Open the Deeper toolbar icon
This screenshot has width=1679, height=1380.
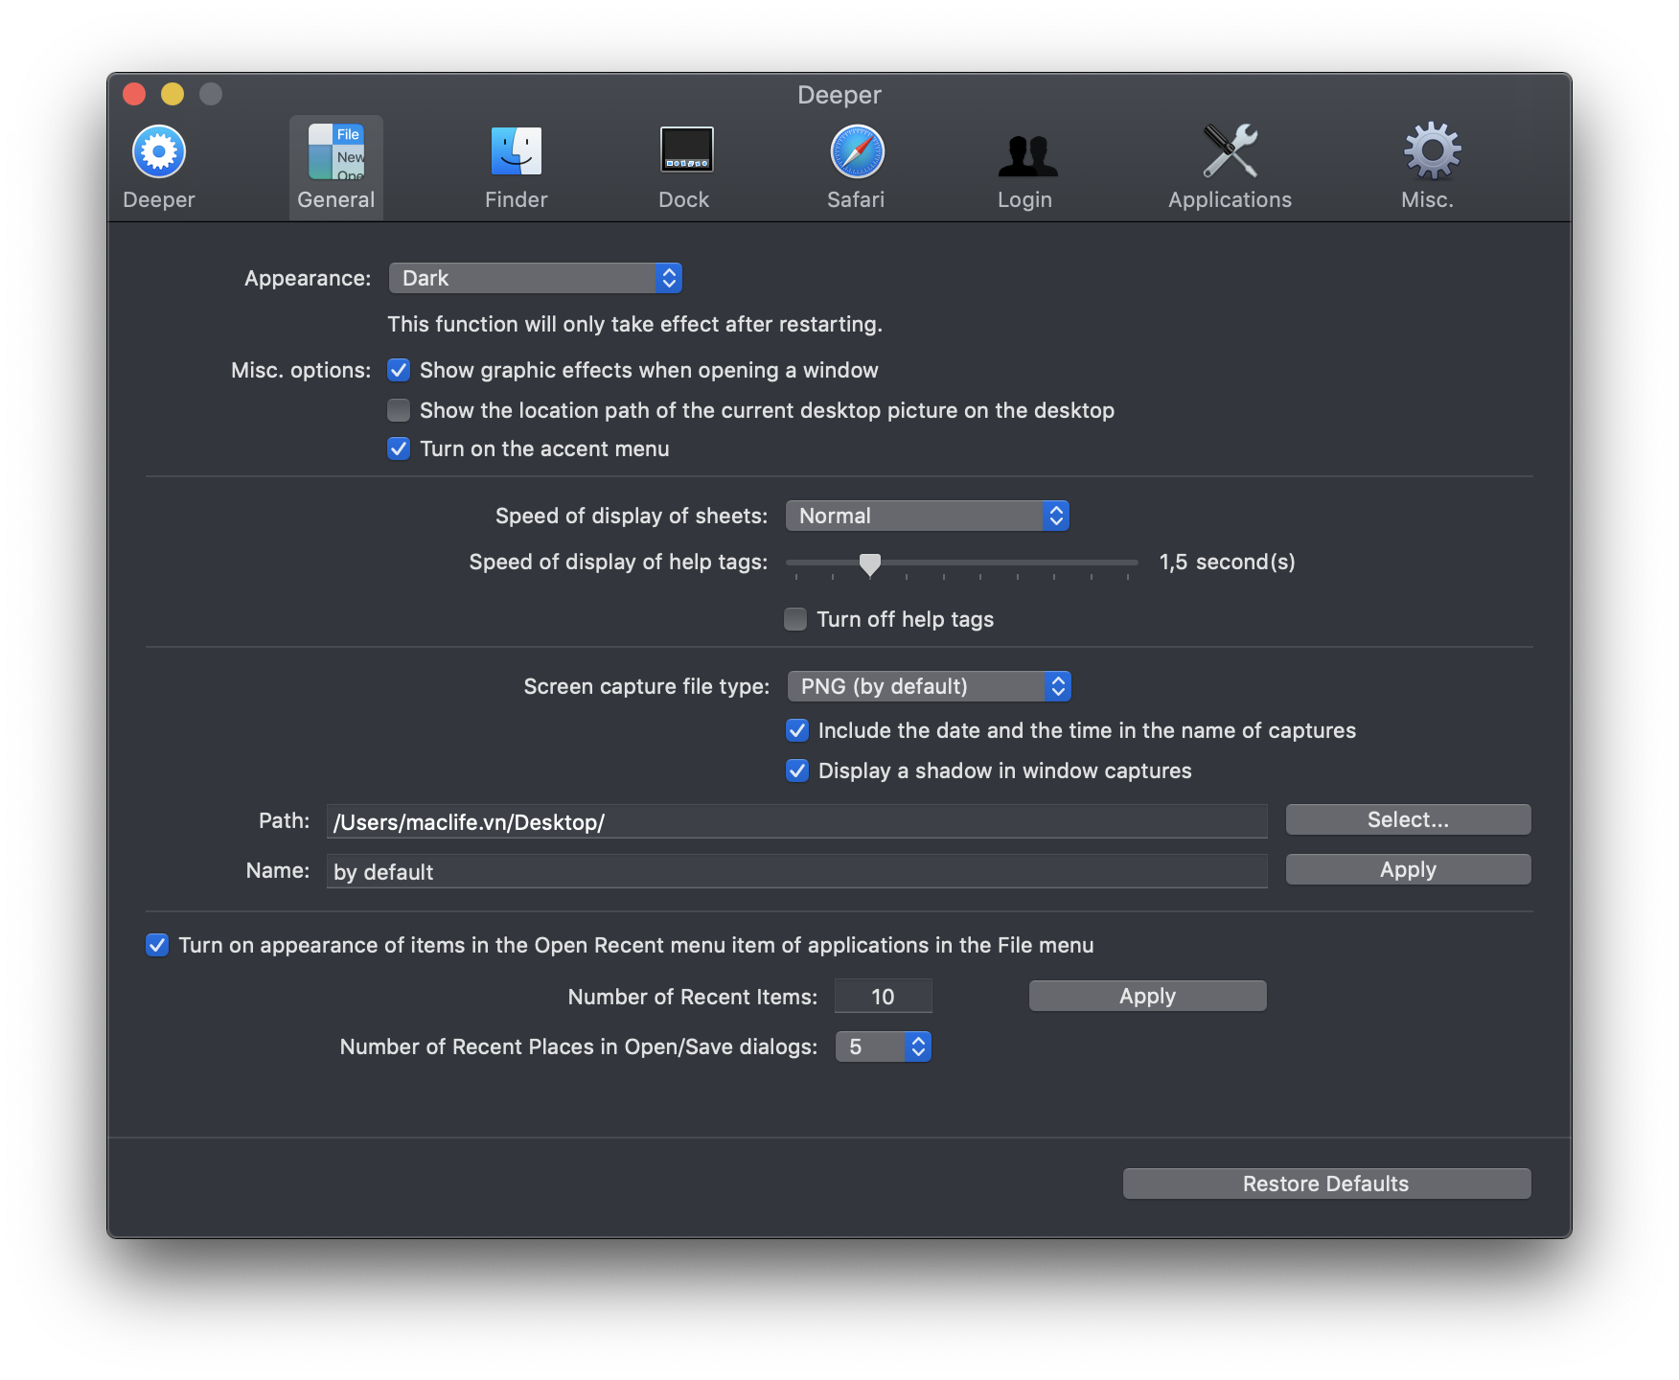tap(158, 163)
